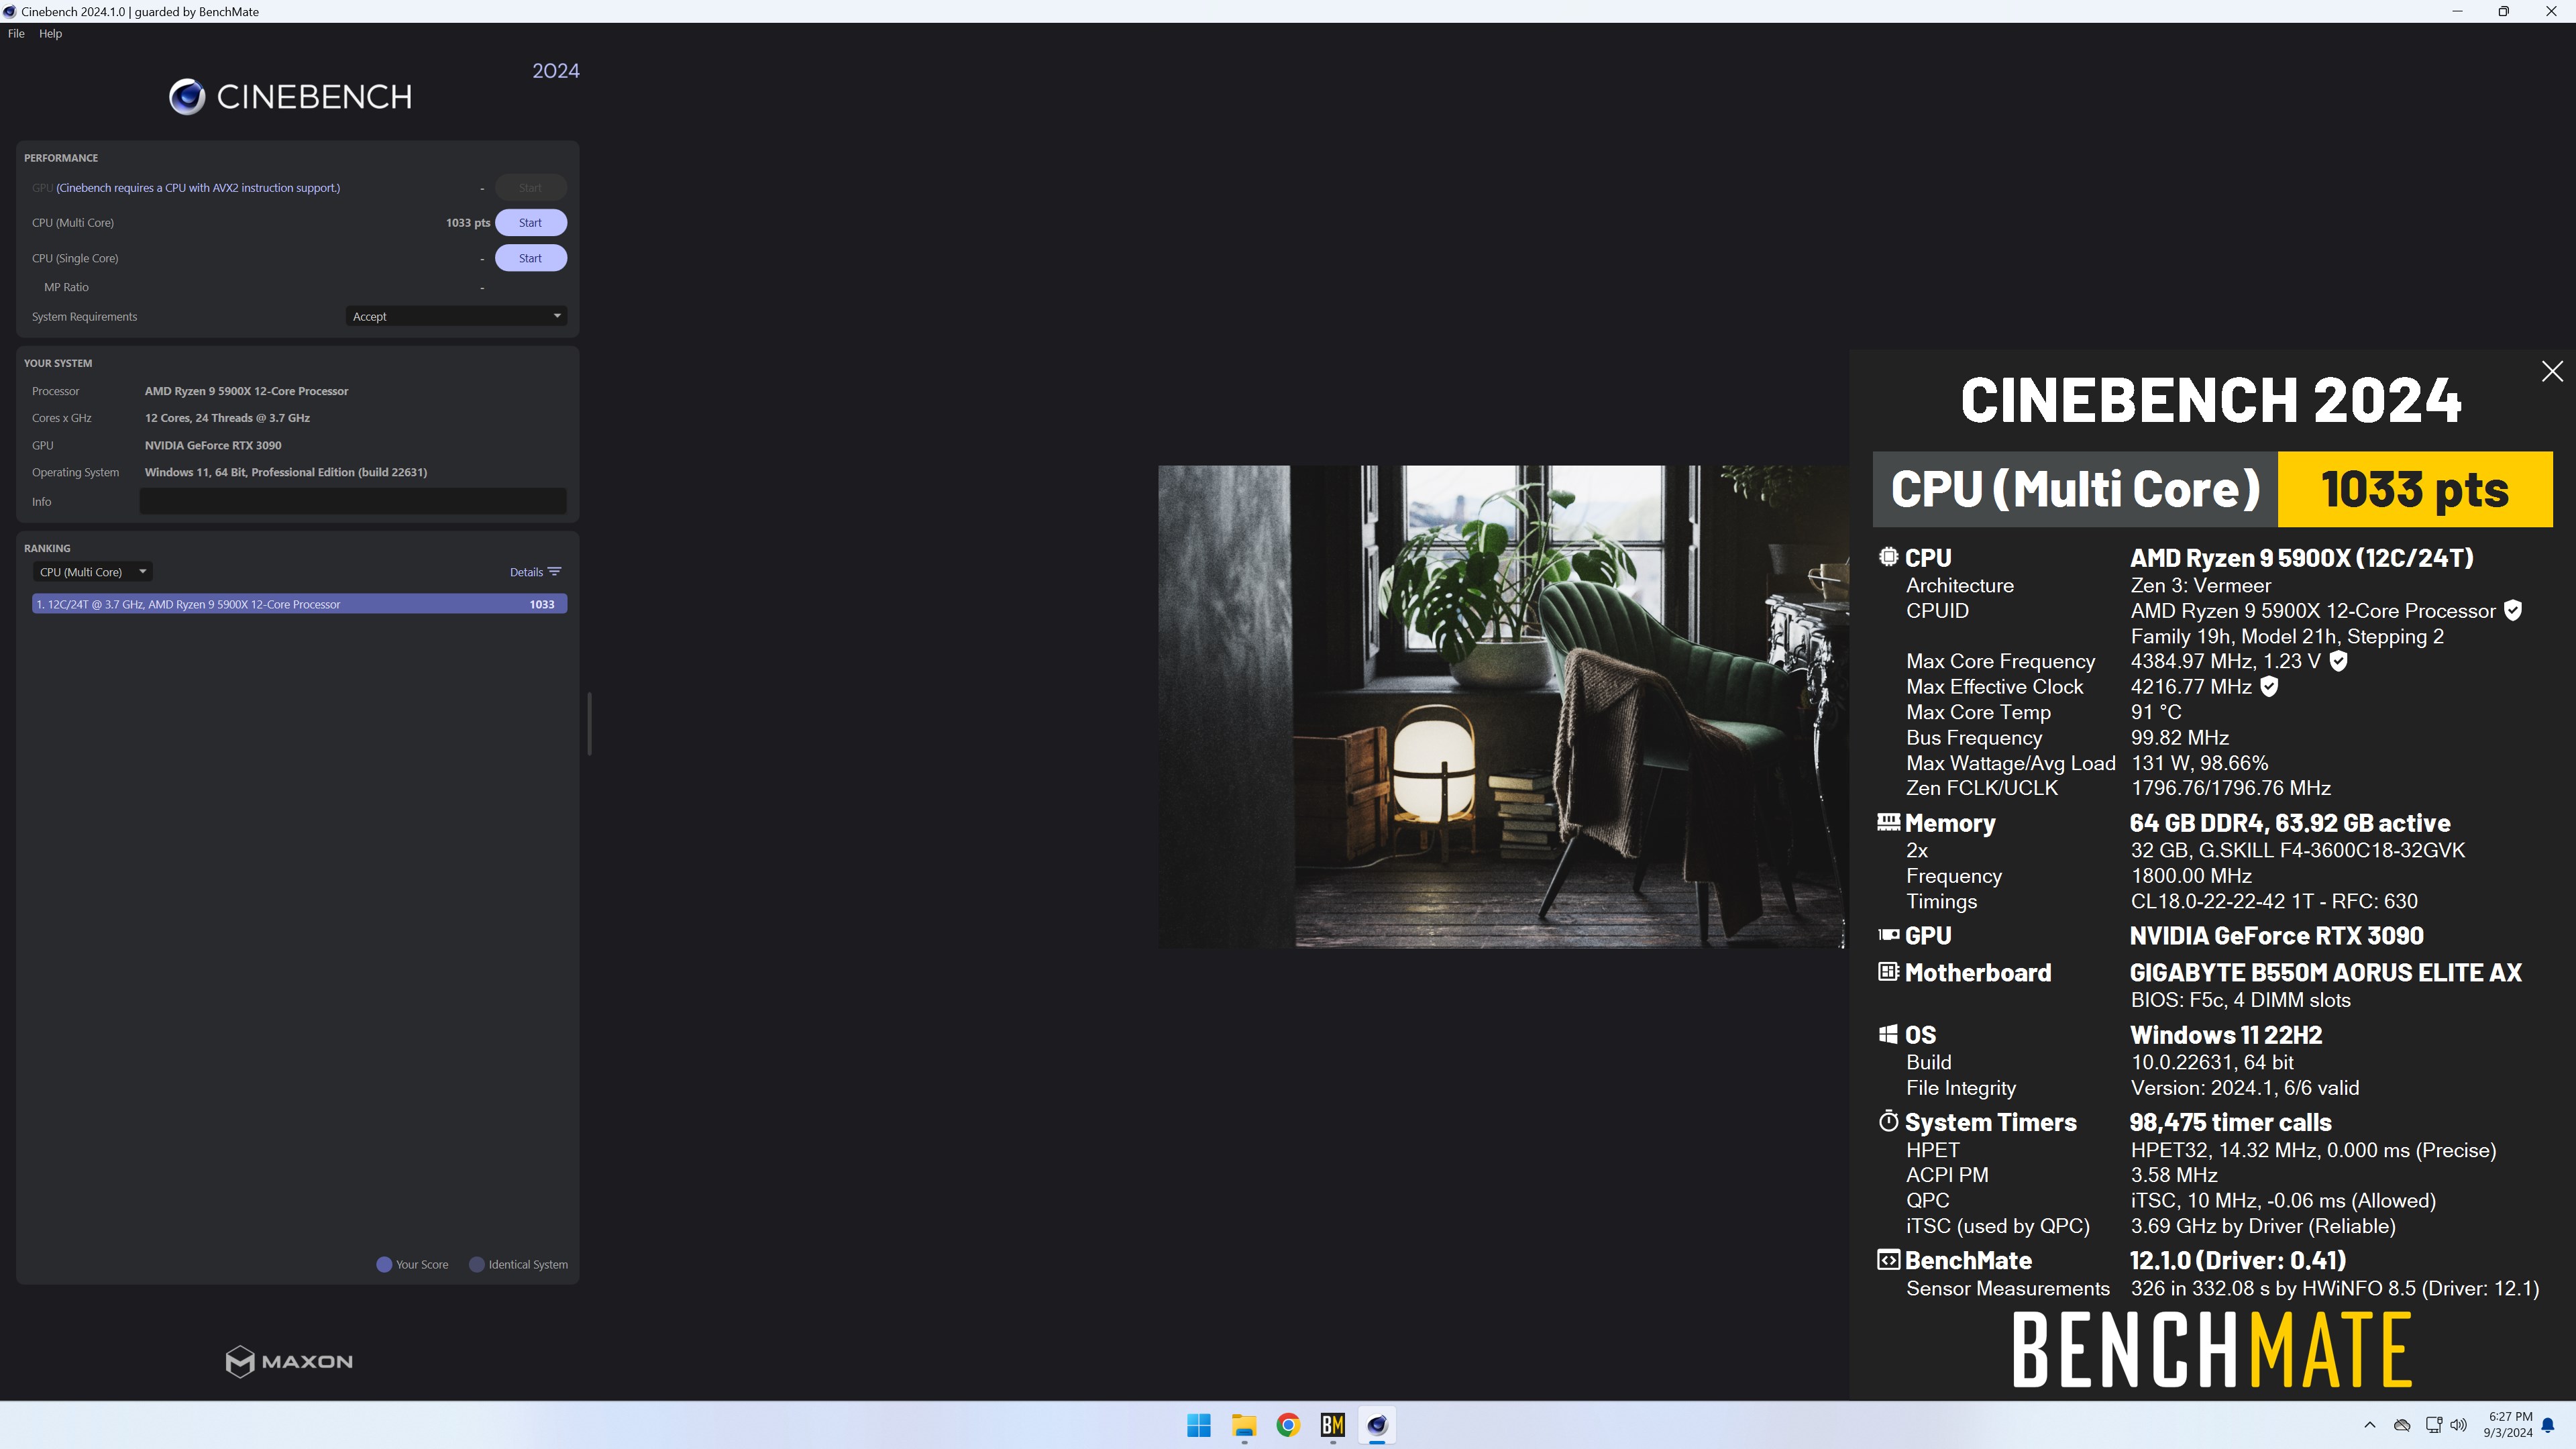Image resolution: width=2576 pixels, height=1449 pixels.
Task: Open BenchMate from the taskbar
Action: click(x=1333, y=1425)
